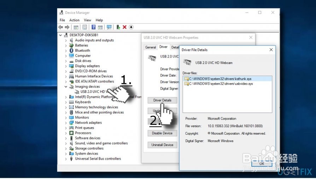Click the Back arrow in Device Manager toolbar
This screenshot has height=179, width=316.
(61, 27)
